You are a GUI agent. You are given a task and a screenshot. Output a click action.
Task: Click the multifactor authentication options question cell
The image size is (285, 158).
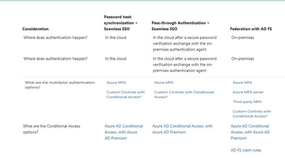tap(60, 85)
